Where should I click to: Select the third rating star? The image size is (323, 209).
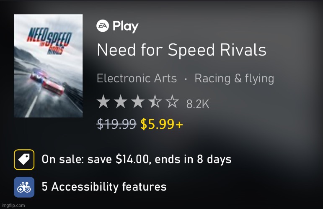[138, 102]
